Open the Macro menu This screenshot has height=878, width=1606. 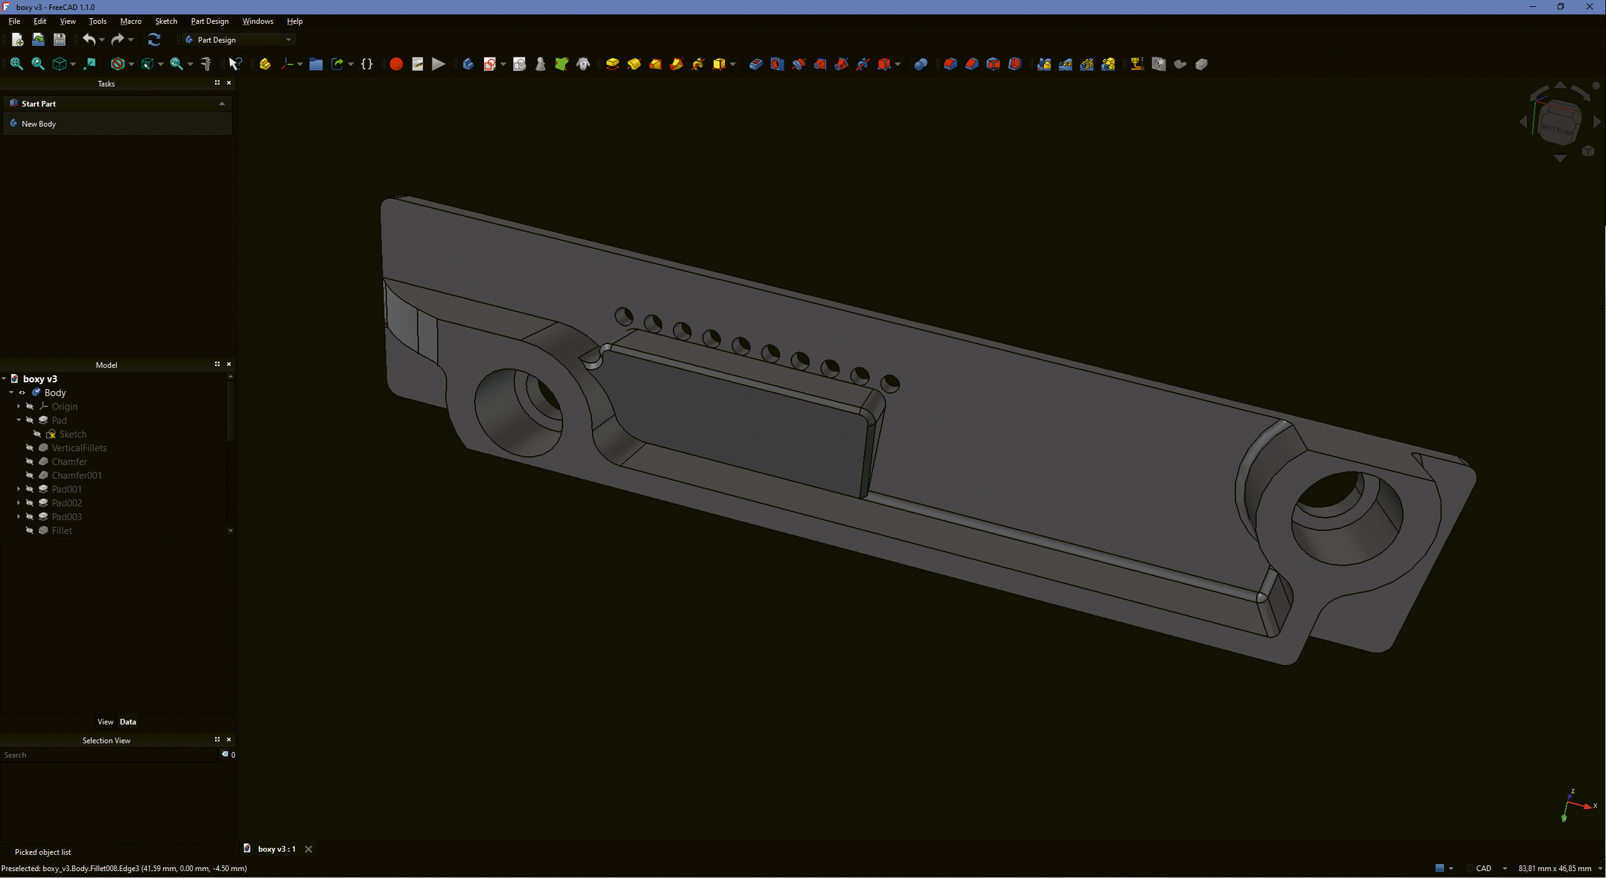pyautogui.click(x=130, y=21)
